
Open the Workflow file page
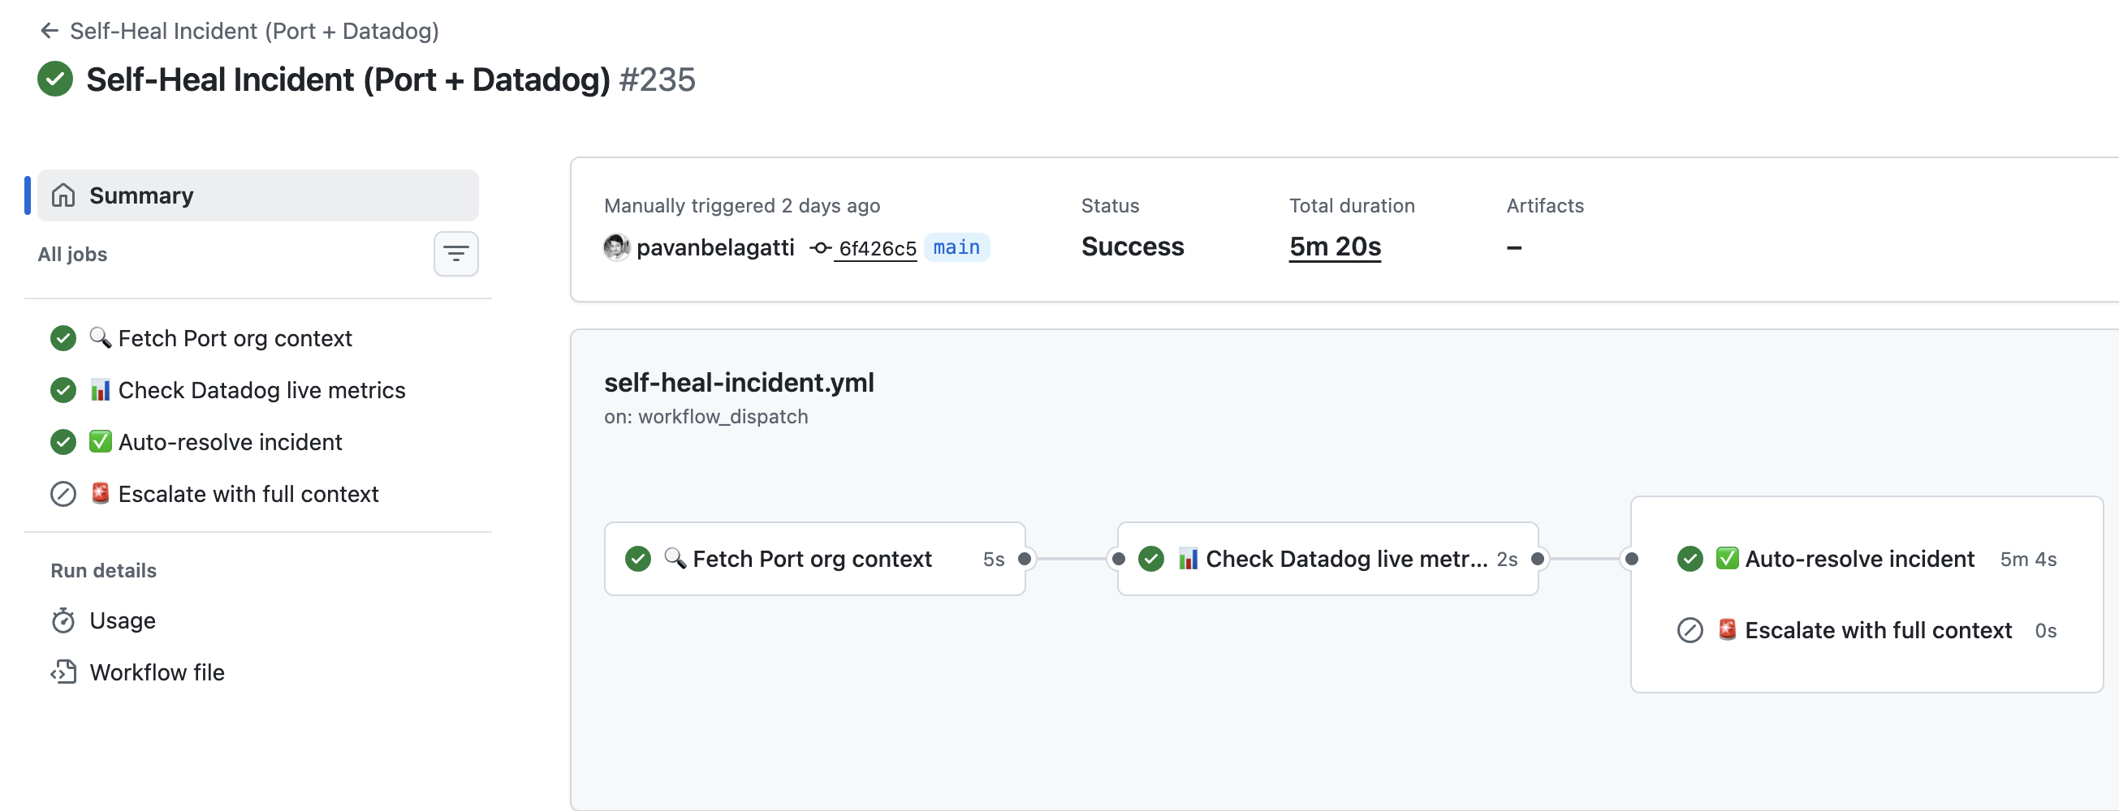click(257, 672)
